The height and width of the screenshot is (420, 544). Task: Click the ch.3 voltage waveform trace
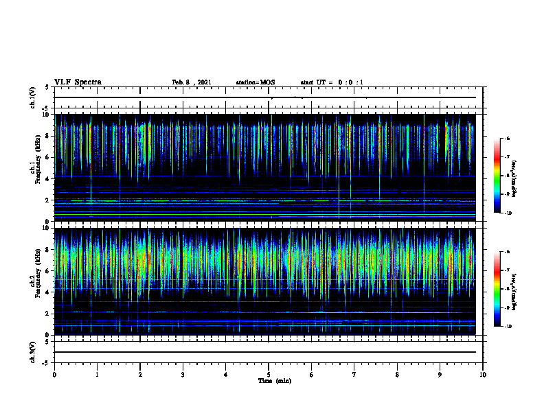tap(265, 352)
